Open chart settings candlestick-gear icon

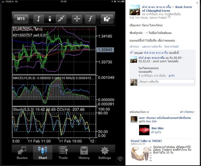[x=107, y=19]
